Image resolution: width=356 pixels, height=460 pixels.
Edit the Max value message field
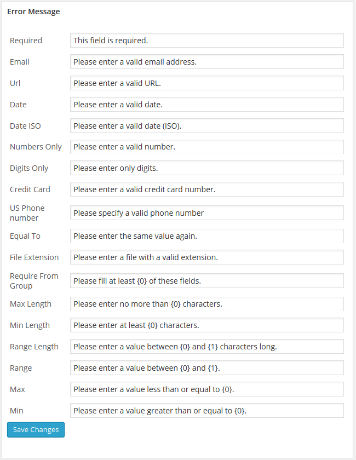206,389
